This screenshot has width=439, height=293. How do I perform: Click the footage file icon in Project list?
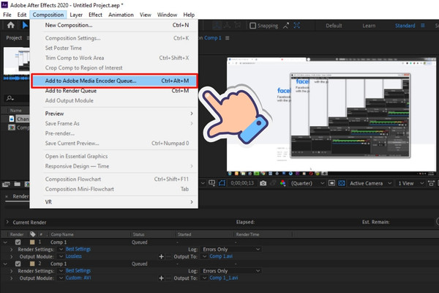coord(12,119)
